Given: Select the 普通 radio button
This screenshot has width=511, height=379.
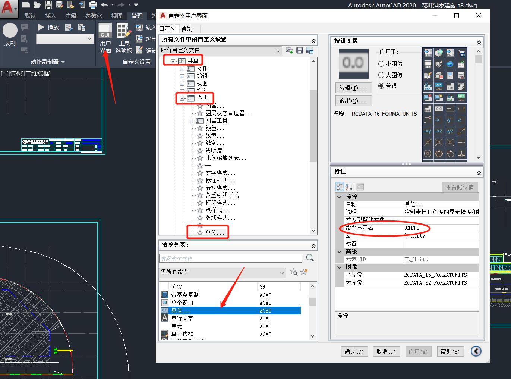Looking at the screenshot, I should click(x=381, y=86).
